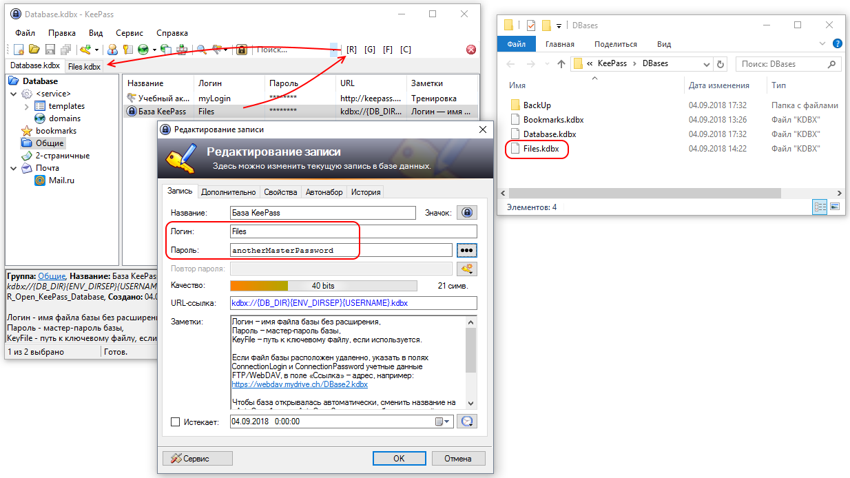Click the Explorer horizontal scrollbar
This screenshot has width=850, height=478.
pos(672,194)
